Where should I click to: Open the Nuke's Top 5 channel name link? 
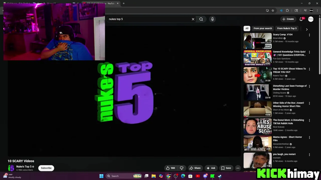[x=24, y=166]
